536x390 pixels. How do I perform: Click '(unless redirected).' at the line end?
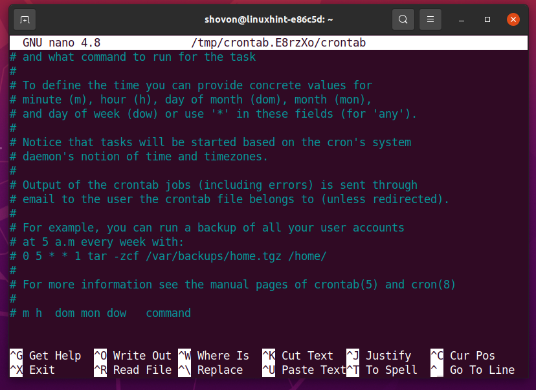pyautogui.click(x=385, y=199)
